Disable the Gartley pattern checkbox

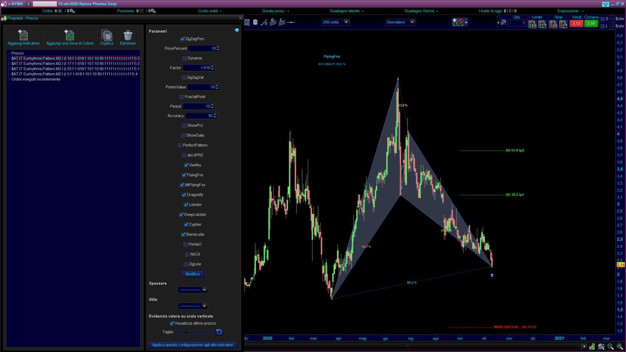[186, 165]
